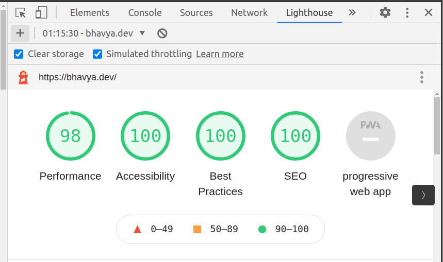Jump to the Performance score gauge
The height and width of the screenshot is (262, 443).
[71, 136]
